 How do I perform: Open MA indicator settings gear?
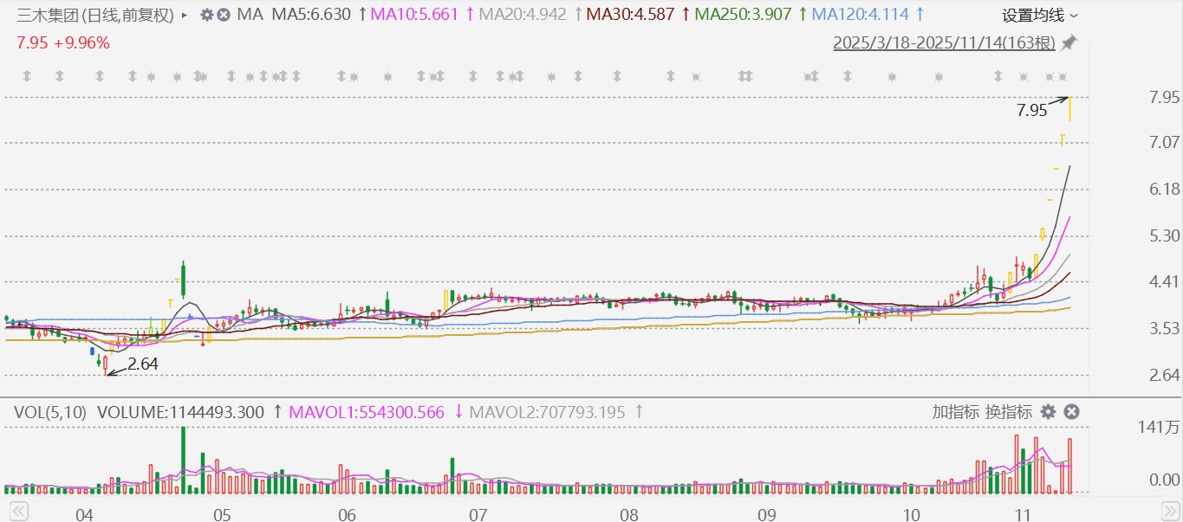click(x=206, y=15)
